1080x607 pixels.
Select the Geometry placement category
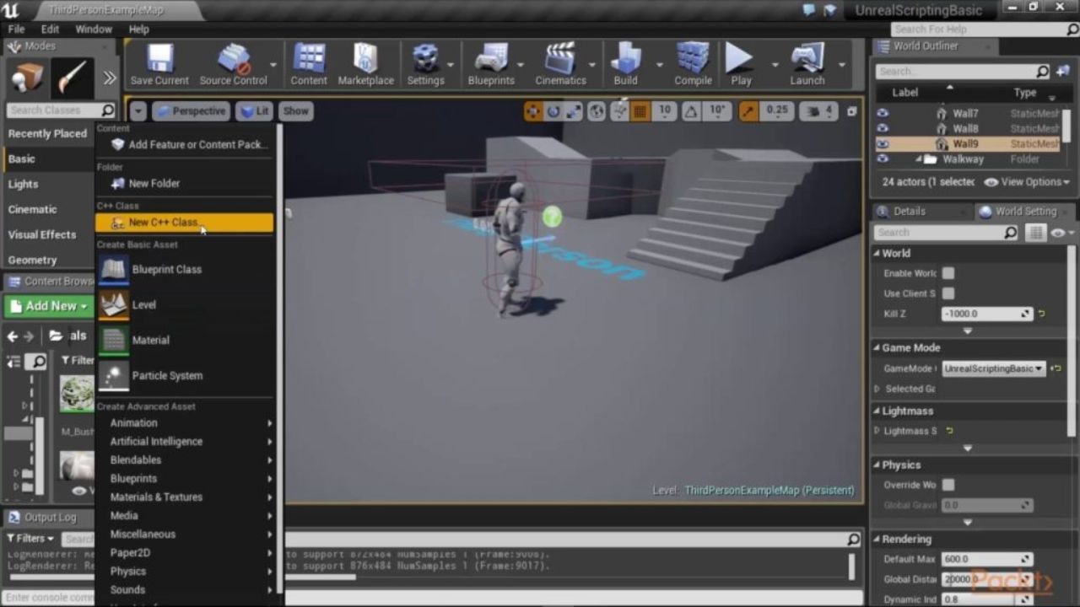point(33,260)
